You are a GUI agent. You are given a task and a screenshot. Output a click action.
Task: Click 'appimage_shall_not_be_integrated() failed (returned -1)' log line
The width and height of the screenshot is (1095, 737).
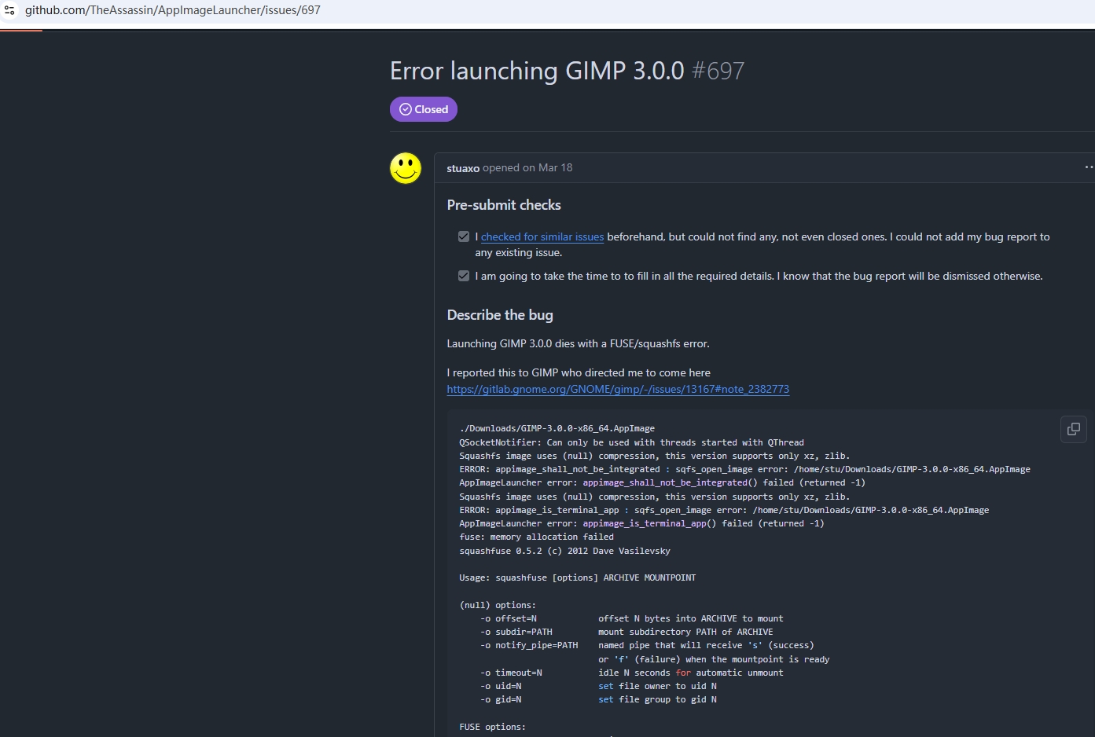pos(662,483)
